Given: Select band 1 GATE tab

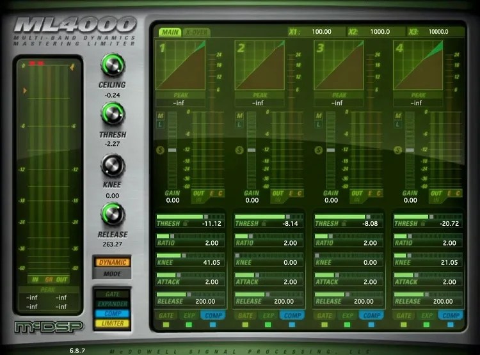Looking at the screenshot, I should [x=166, y=315].
